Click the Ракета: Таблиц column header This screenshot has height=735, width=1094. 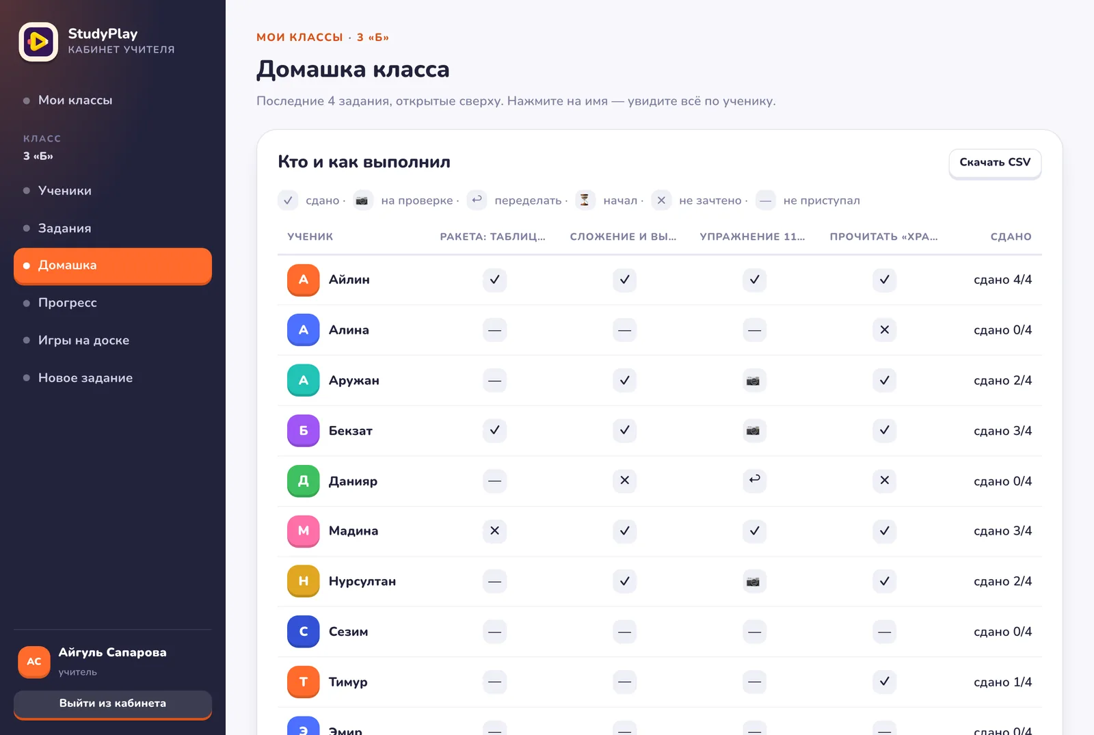coord(492,237)
